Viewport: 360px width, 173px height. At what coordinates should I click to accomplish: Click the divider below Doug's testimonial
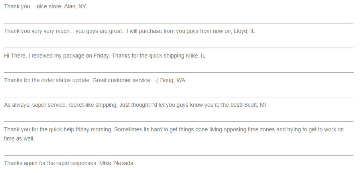[179, 97]
